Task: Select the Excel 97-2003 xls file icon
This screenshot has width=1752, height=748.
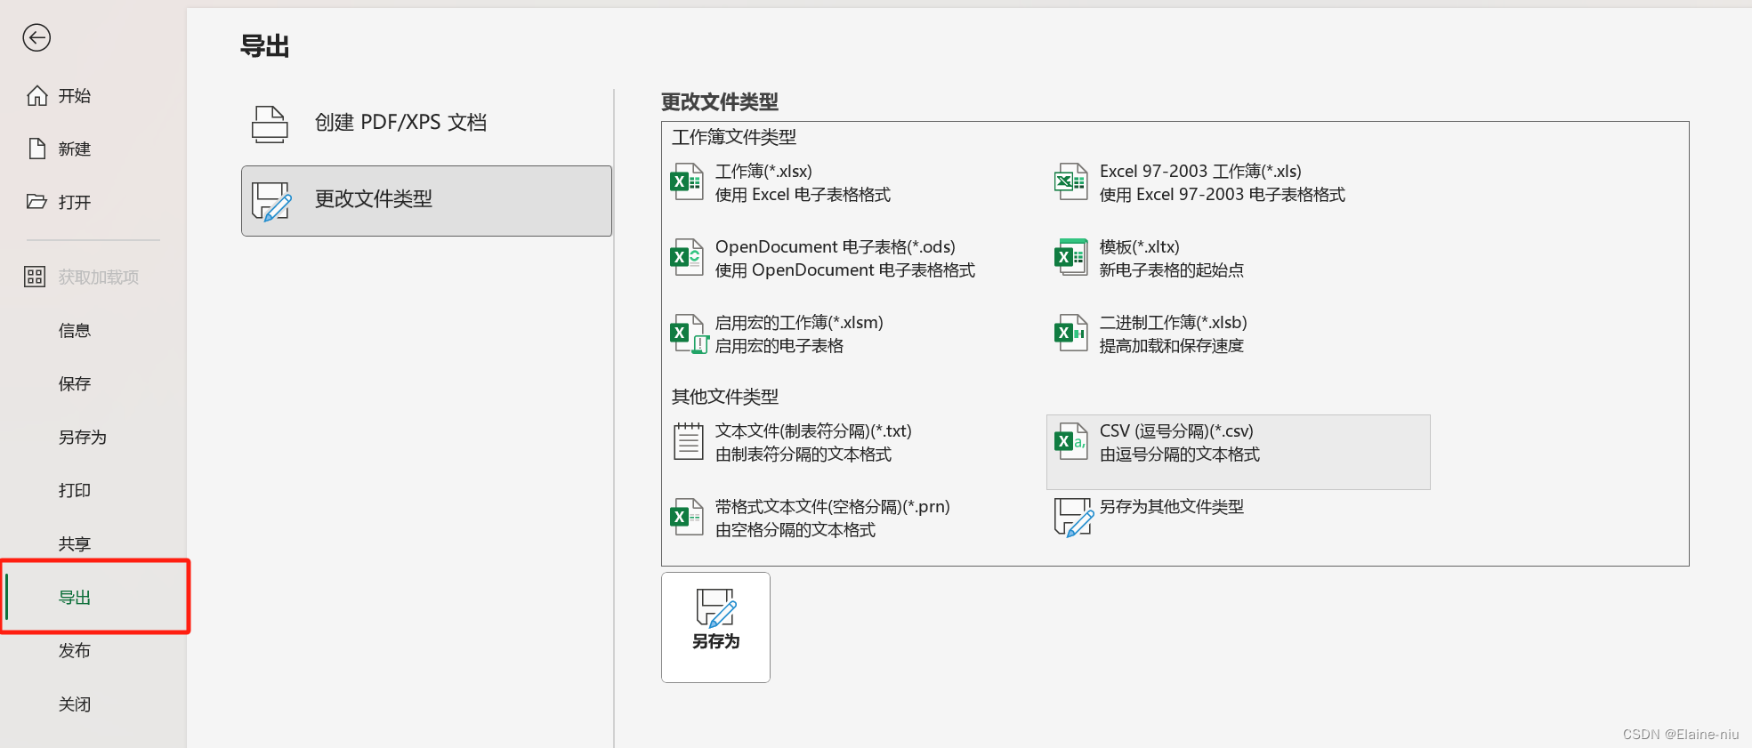Action: [1071, 182]
